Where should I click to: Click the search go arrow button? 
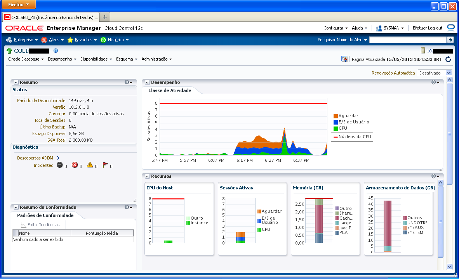(450, 40)
